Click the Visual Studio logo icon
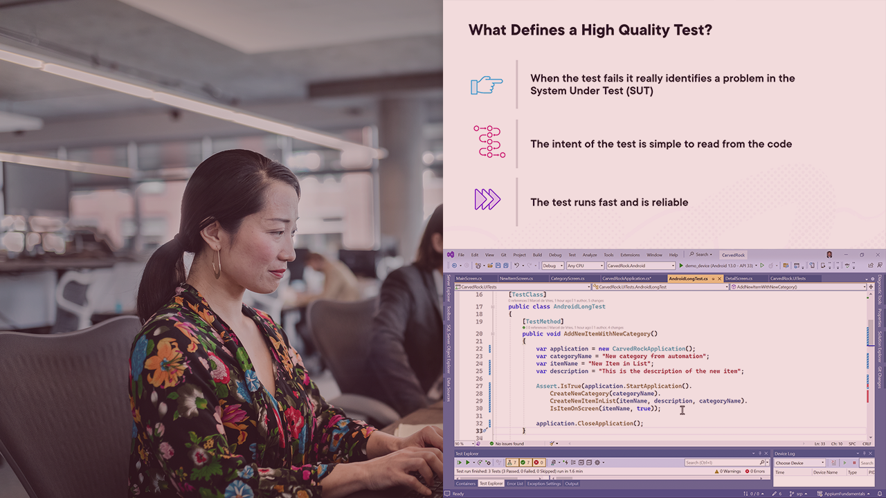The image size is (886, 498). tap(450, 255)
